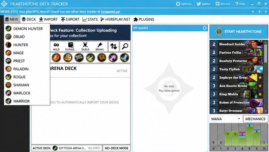The width and height of the screenshot is (269, 152).
Task: Click the Start Hearthstone button
Action: [239, 32]
